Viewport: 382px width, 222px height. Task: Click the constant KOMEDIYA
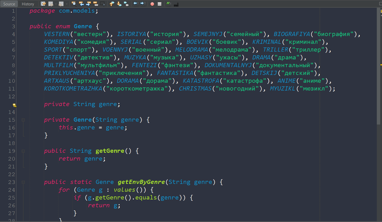coord(58,42)
